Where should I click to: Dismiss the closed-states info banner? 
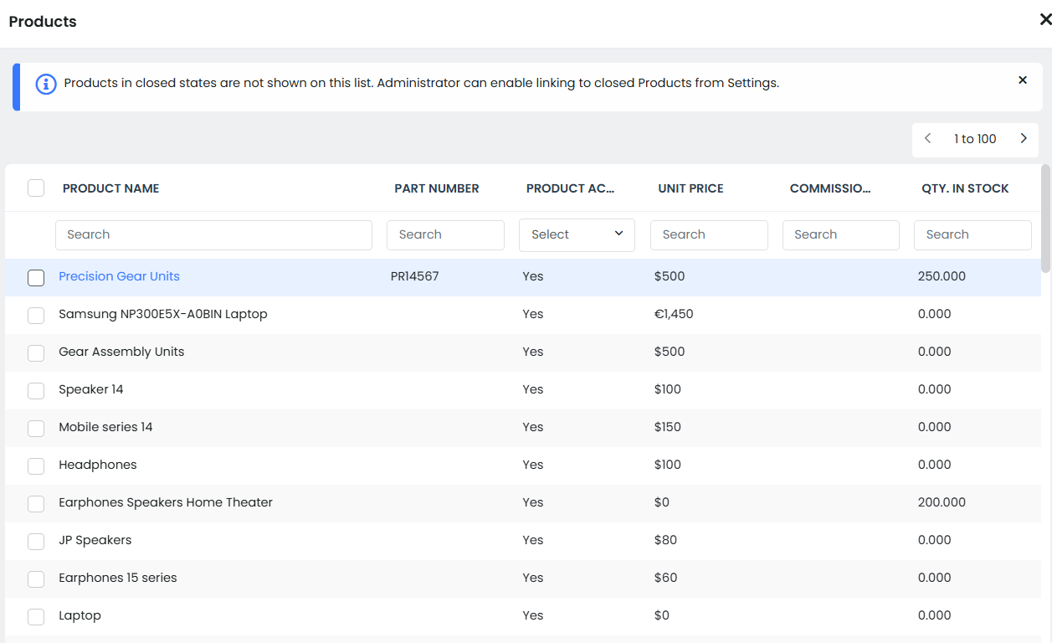pos(1022,80)
